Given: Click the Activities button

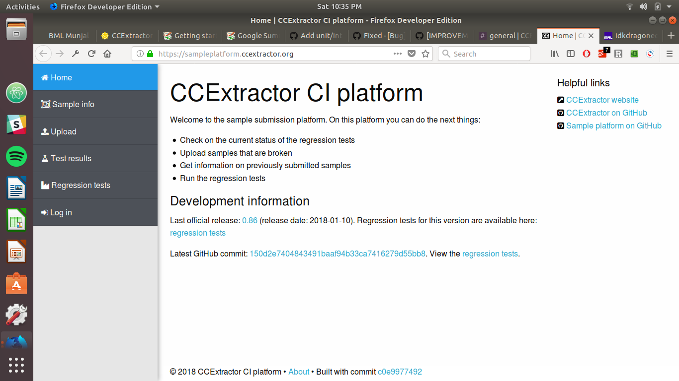Looking at the screenshot, I should click(x=23, y=6).
